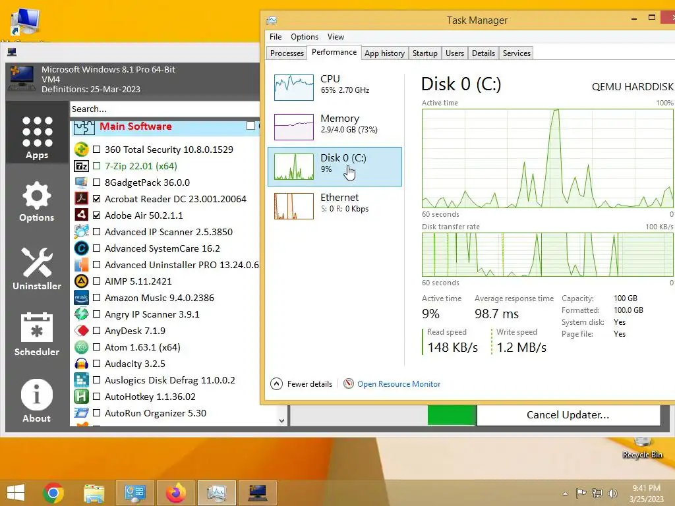Image resolution: width=675 pixels, height=506 pixels.
Task: Check the 360 Total Security checkbox
Action: pos(96,150)
